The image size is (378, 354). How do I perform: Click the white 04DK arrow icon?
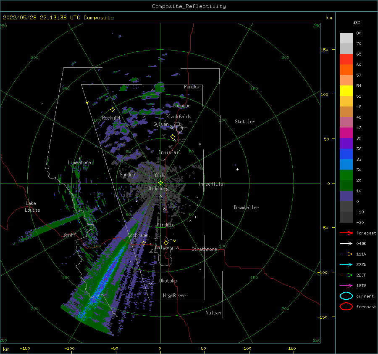coord(346,243)
